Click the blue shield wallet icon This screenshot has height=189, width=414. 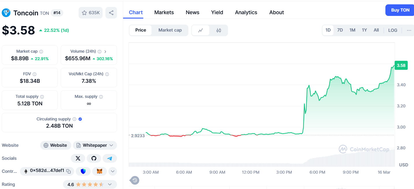tap(83, 171)
